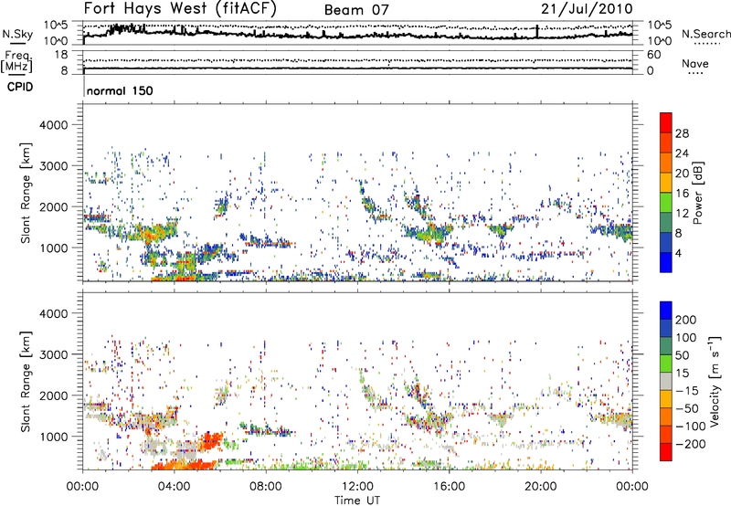The height and width of the screenshot is (506, 731).
Task: Click the '18' frequency axis tick label
Action: [x=60, y=55]
